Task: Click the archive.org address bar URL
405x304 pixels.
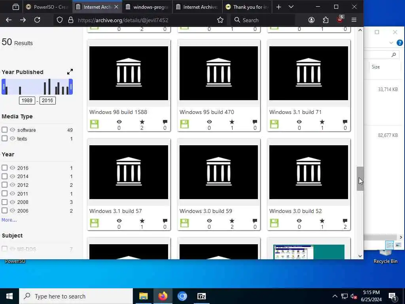Action: point(123,20)
